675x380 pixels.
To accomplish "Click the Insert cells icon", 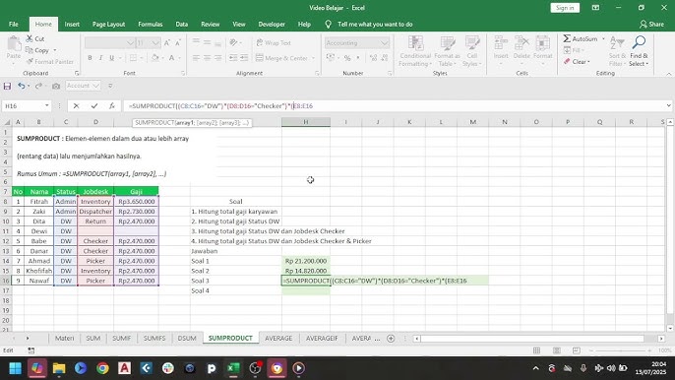I will [x=501, y=43].
